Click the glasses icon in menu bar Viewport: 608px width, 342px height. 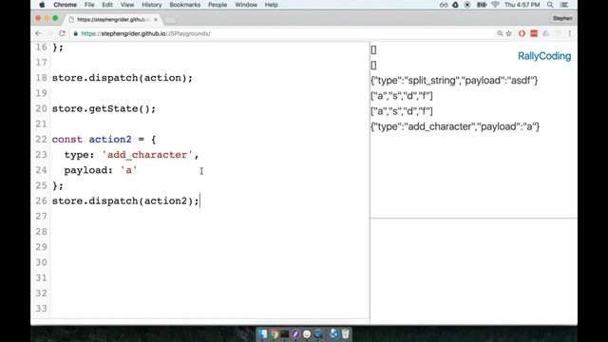(x=444, y=5)
